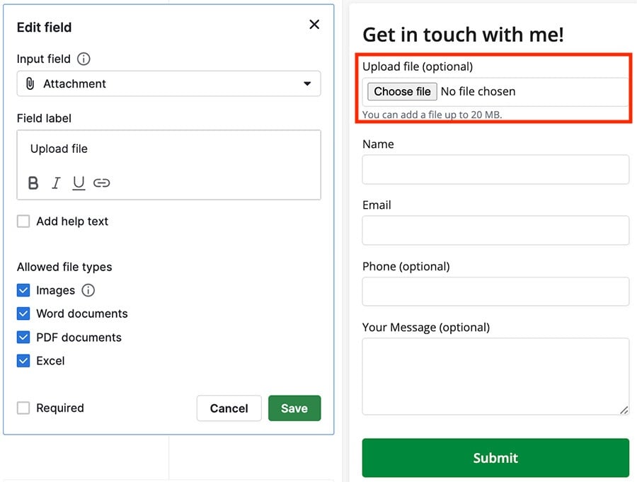The width and height of the screenshot is (637, 482).
Task: Enable the Add help text checkbox
Action: pyautogui.click(x=23, y=222)
